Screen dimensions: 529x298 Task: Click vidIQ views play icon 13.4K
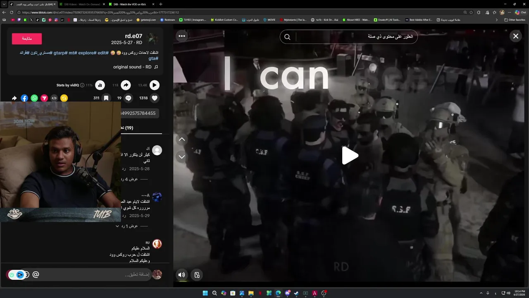point(154,85)
